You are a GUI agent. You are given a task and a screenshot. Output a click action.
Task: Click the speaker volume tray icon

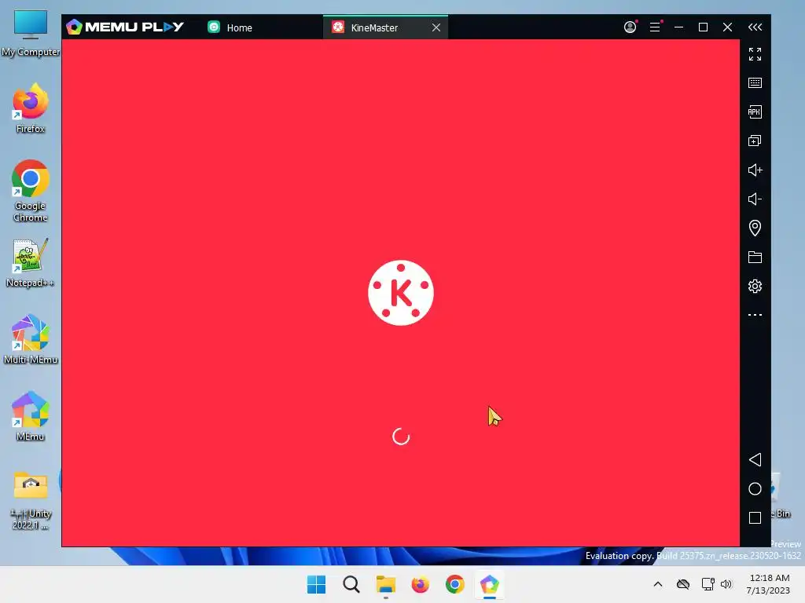726,584
